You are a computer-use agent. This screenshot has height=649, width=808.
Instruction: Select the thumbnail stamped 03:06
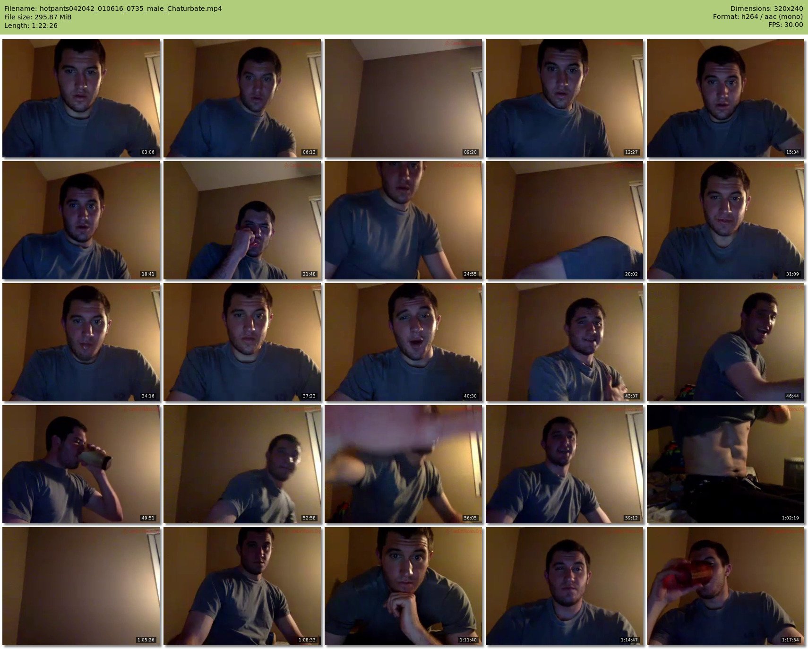(81, 98)
